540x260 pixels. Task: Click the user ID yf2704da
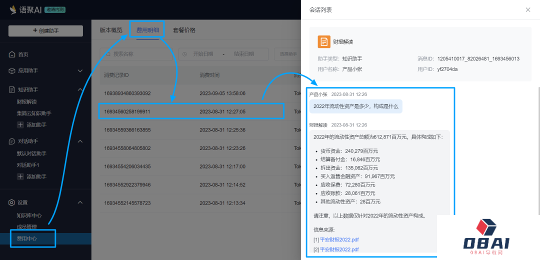(x=447, y=69)
